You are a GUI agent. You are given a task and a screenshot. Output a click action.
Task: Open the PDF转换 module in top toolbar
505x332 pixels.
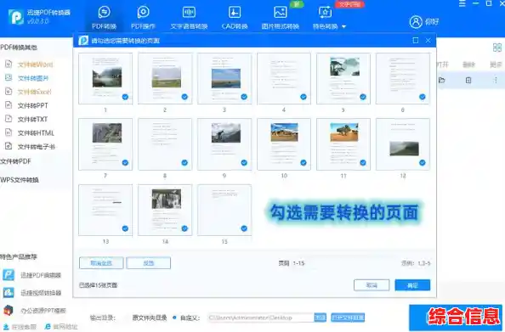pos(104,18)
